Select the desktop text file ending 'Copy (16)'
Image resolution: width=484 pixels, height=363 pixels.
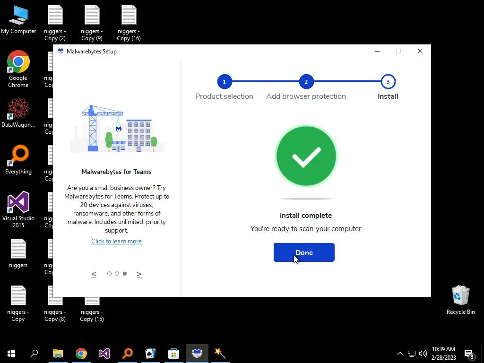point(129,24)
